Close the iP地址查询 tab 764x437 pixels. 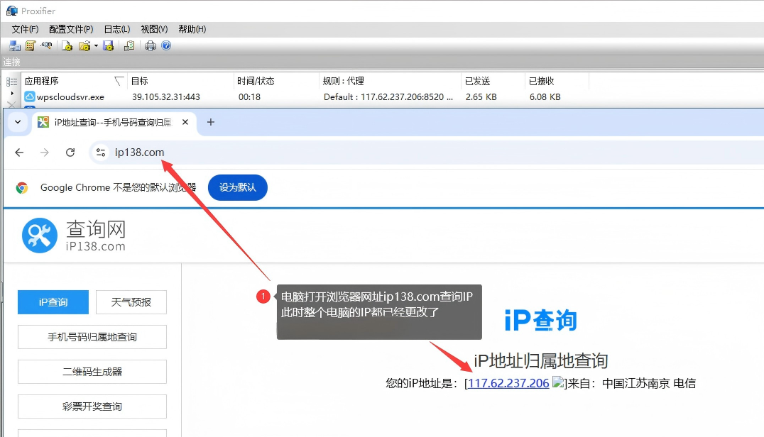click(x=185, y=122)
